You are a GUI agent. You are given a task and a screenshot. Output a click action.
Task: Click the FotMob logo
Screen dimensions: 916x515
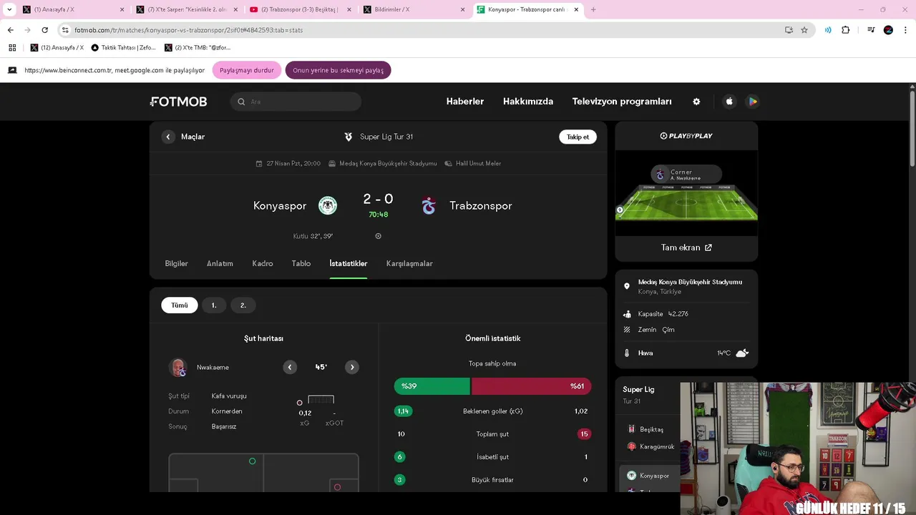click(179, 102)
